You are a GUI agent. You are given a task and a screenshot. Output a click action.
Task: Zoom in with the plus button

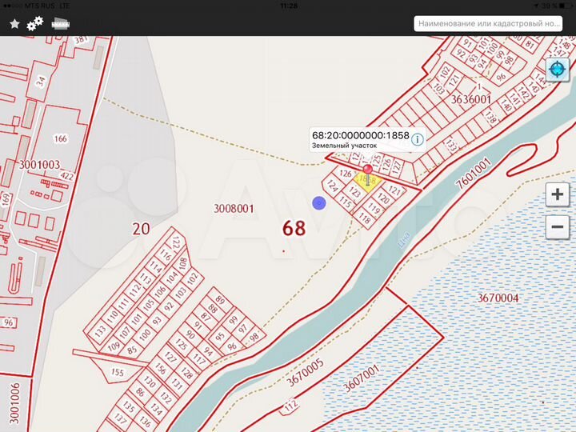tap(557, 194)
